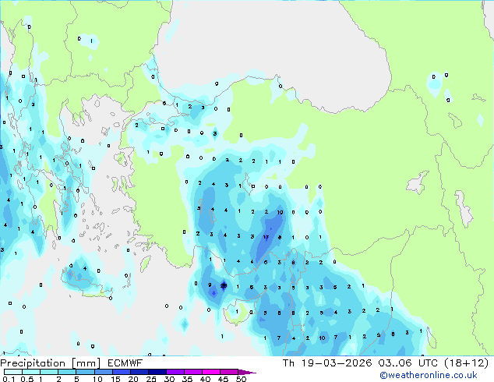Click the date 'Th 19-03-2026' text
This screenshot has height=382, width=494.
tap(327, 363)
